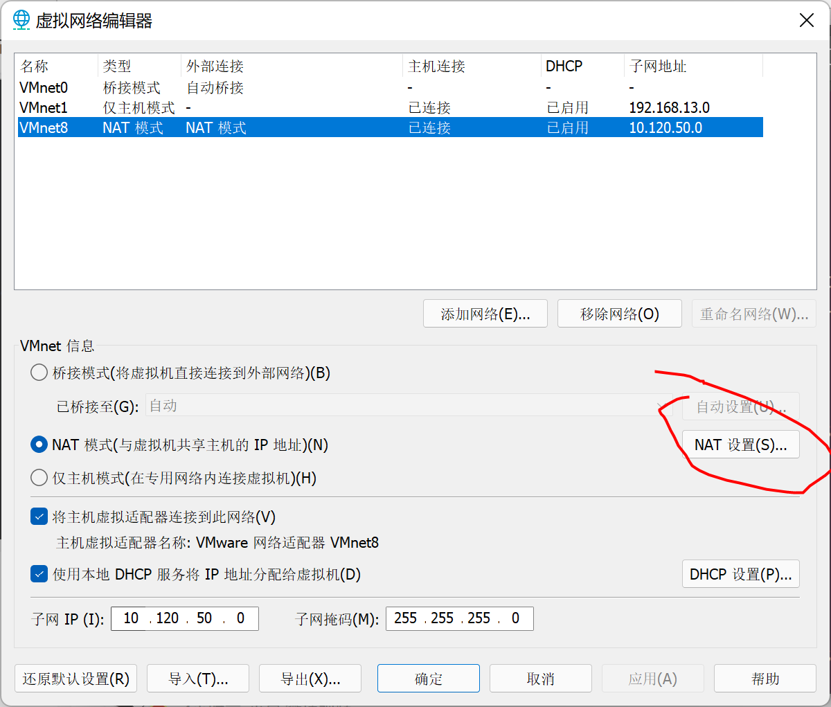Click the 主机连接 column header
Image resolution: width=831 pixels, height=707 pixels.
tap(472, 66)
